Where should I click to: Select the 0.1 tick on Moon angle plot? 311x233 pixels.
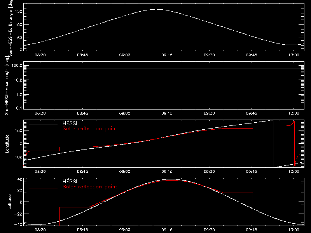coord(19,108)
